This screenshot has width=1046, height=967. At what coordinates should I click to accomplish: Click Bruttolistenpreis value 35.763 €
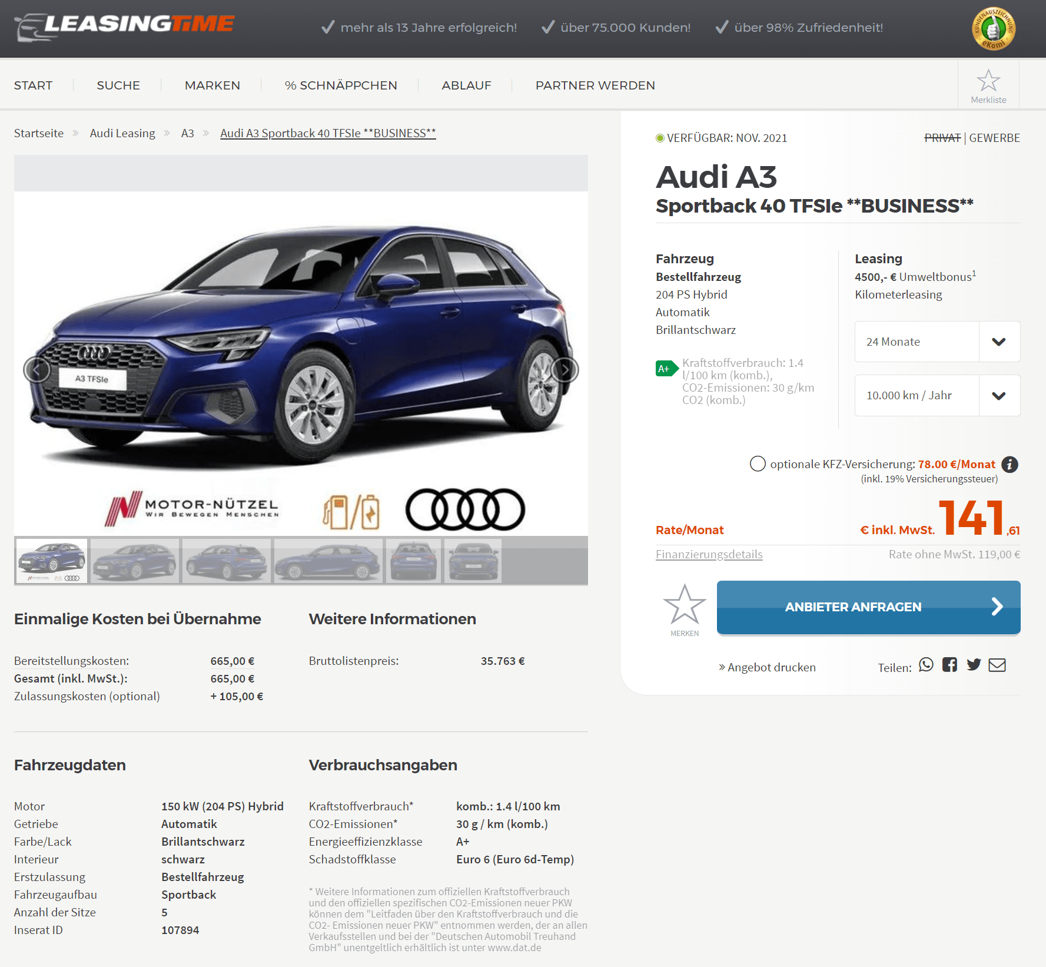(x=503, y=661)
